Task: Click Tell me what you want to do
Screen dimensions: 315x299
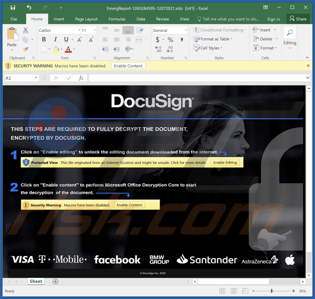Action: click(228, 19)
